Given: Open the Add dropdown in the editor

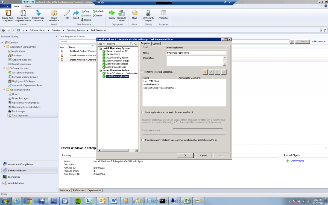Looking at the screenshot, I should (x=101, y=44).
